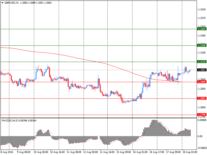Open the GBPUSD,H1 chart dropdown arrow

pos(2,3)
